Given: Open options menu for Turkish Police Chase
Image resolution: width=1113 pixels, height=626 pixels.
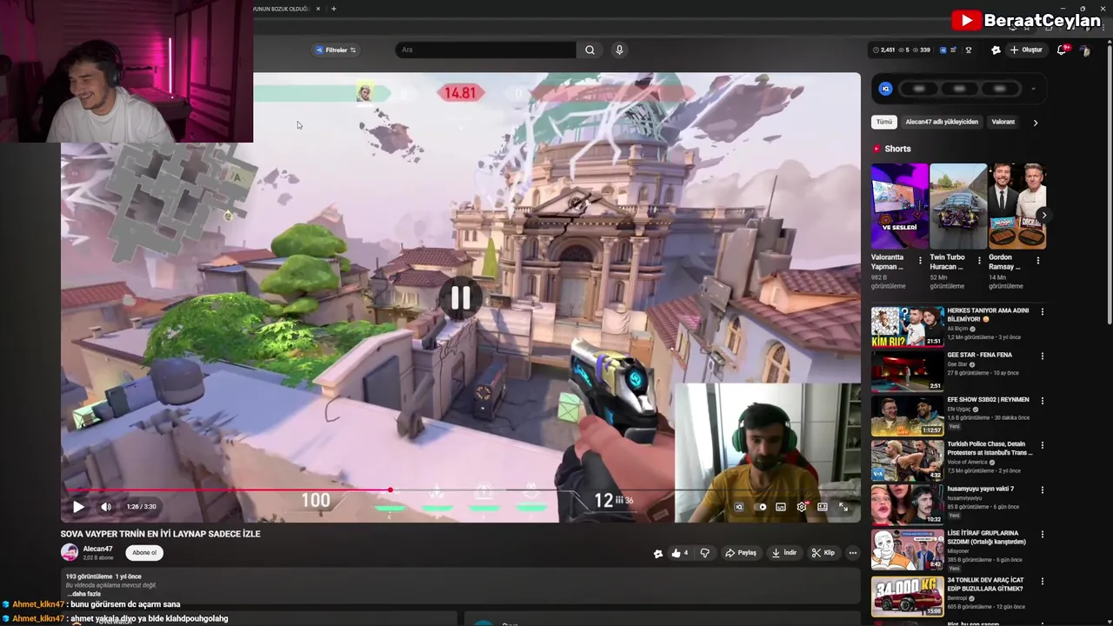Looking at the screenshot, I should [1042, 444].
